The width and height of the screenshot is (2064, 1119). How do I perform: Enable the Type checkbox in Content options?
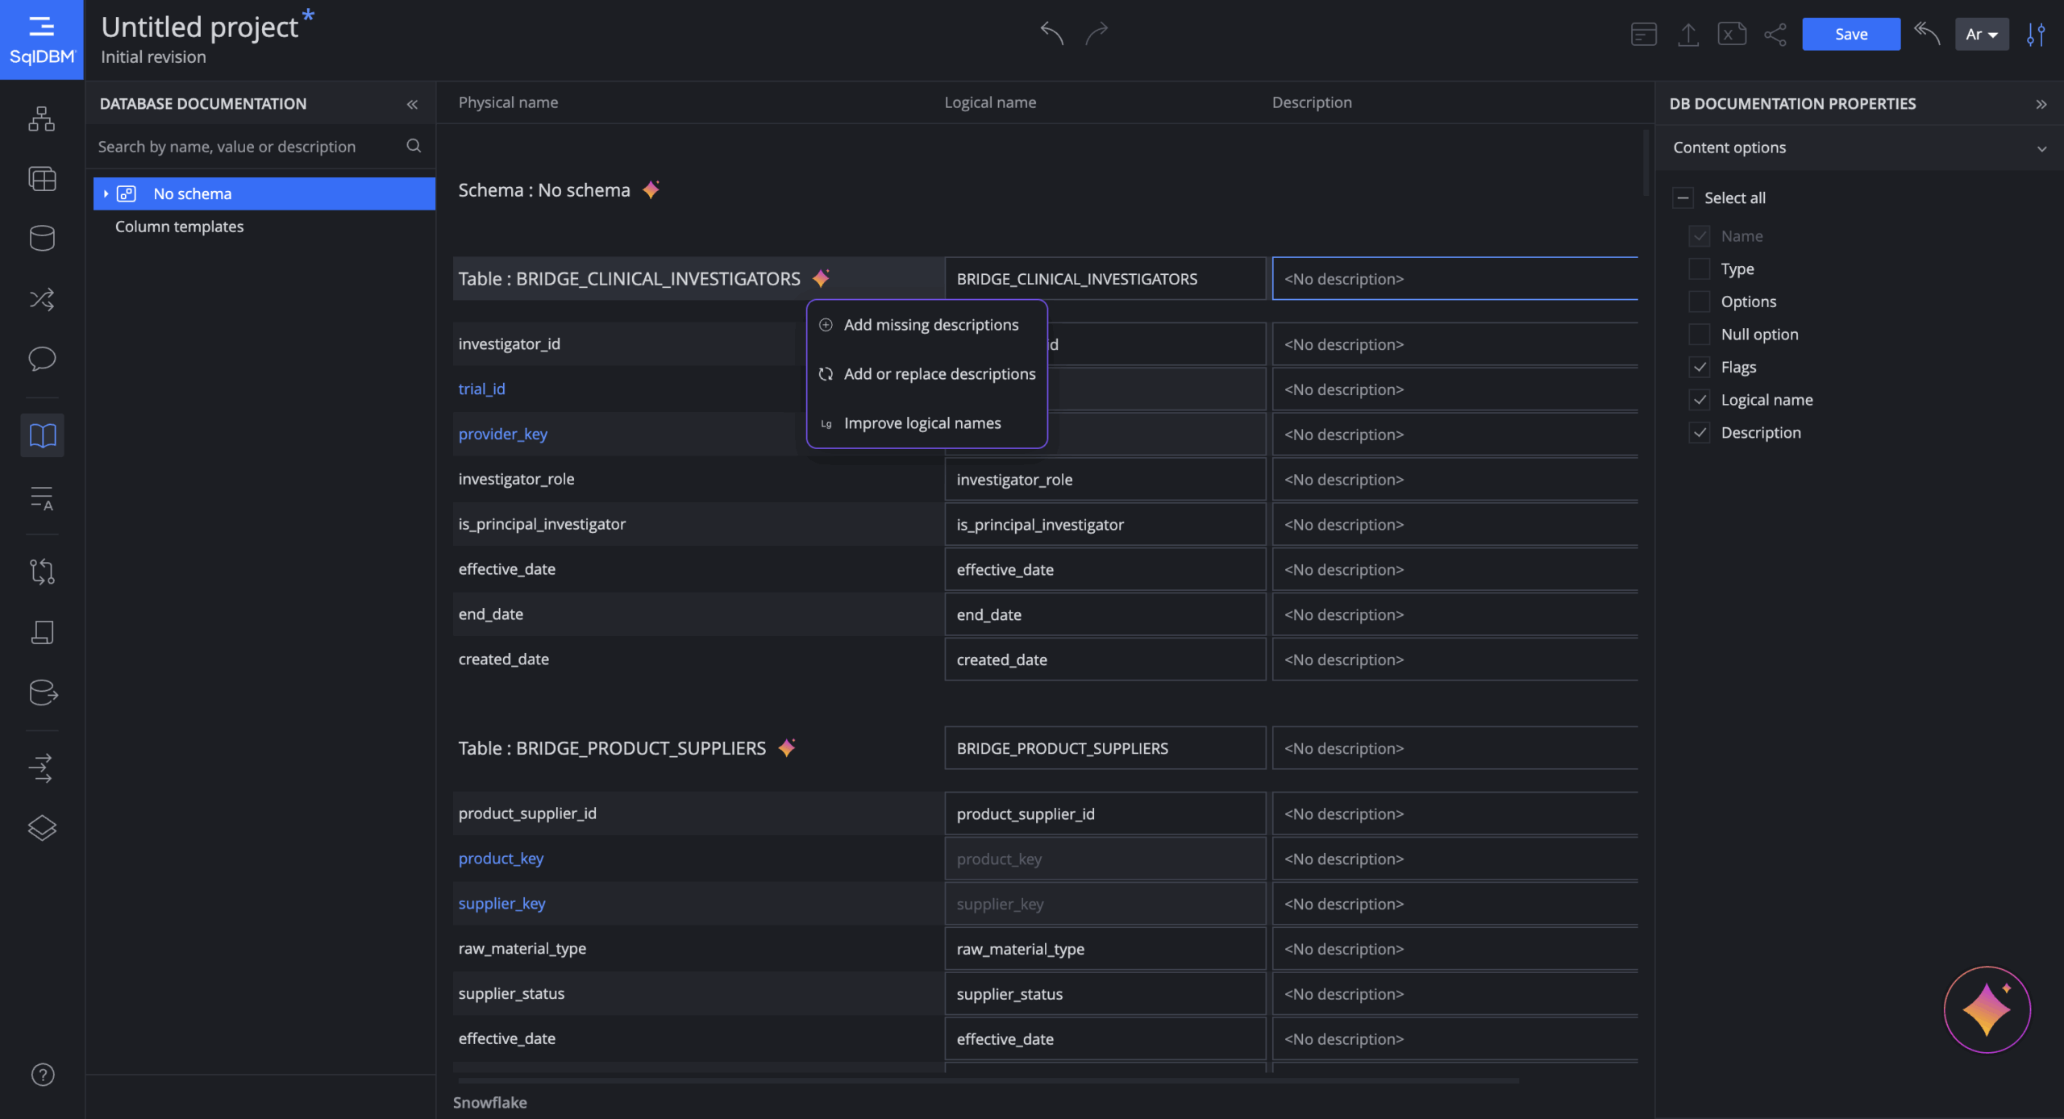(x=1700, y=268)
